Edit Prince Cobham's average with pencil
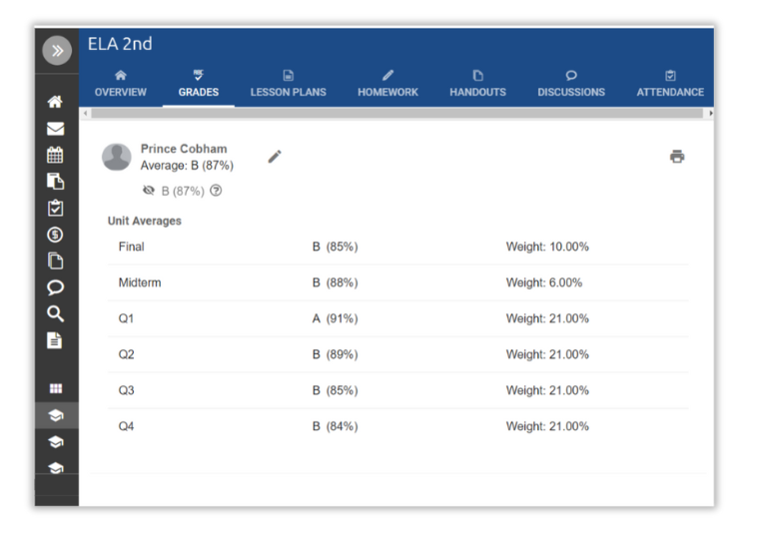The height and width of the screenshot is (539, 759). (x=275, y=157)
